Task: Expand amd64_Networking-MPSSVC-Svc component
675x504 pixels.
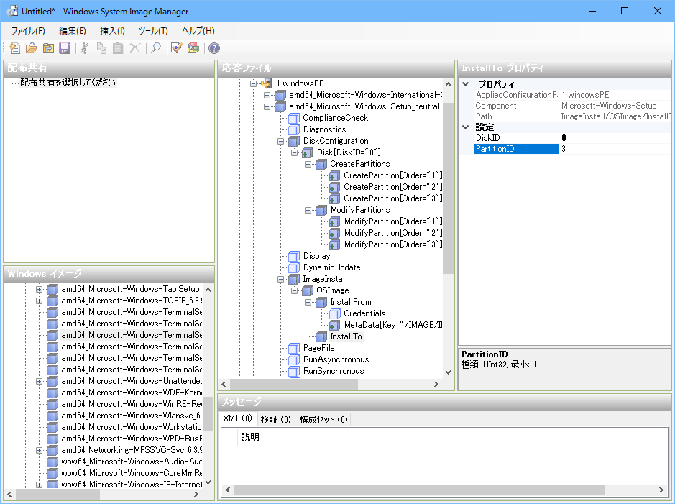Action: (x=39, y=450)
